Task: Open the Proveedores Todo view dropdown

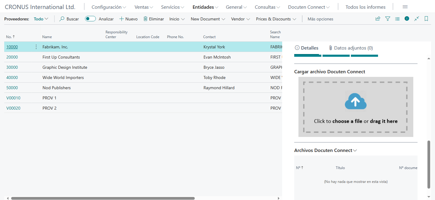Action: [x=41, y=19]
